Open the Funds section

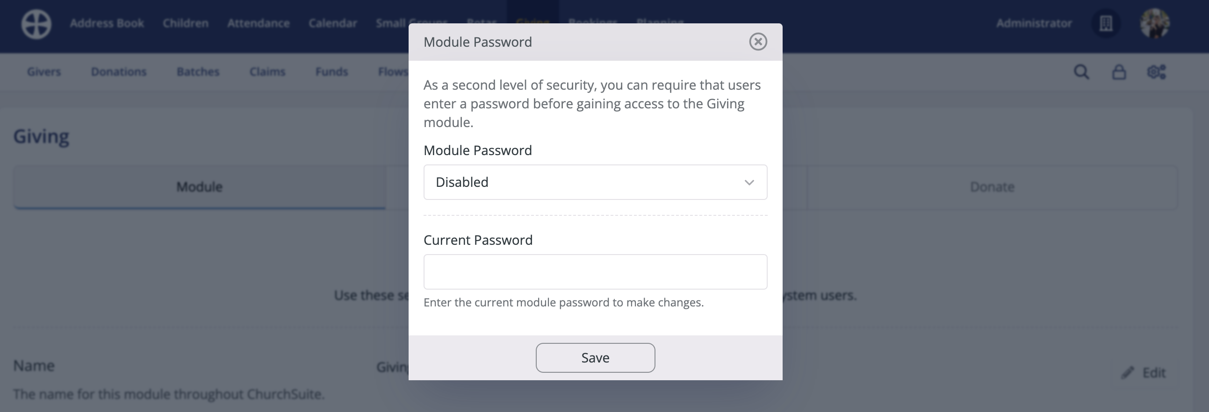pos(331,72)
